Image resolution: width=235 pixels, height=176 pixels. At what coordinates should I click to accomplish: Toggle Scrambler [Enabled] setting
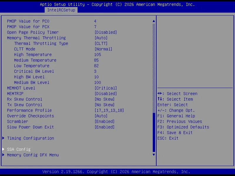pyautogui.click(x=105, y=121)
